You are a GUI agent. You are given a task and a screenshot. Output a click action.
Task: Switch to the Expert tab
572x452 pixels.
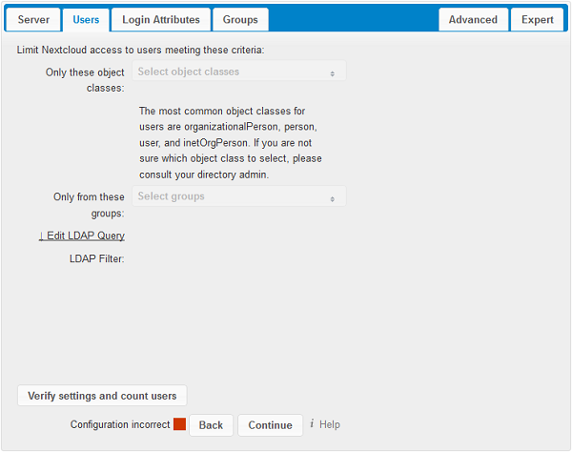click(x=537, y=20)
